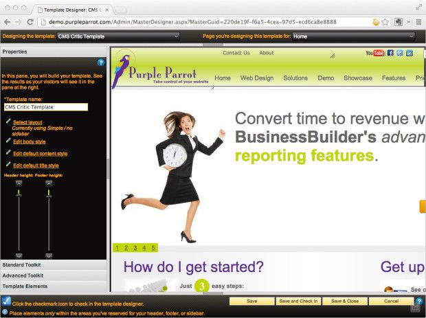
Task: Click the Save & Close button
Action: pyautogui.click(x=345, y=301)
